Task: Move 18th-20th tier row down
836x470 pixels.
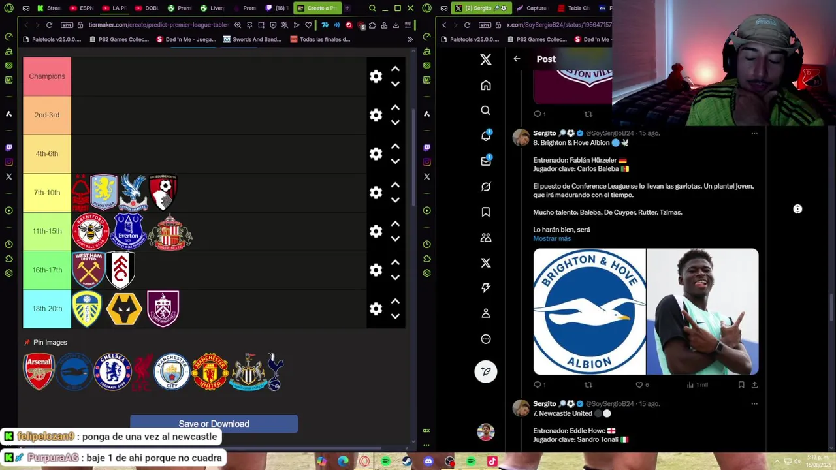Action: pos(395,317)
